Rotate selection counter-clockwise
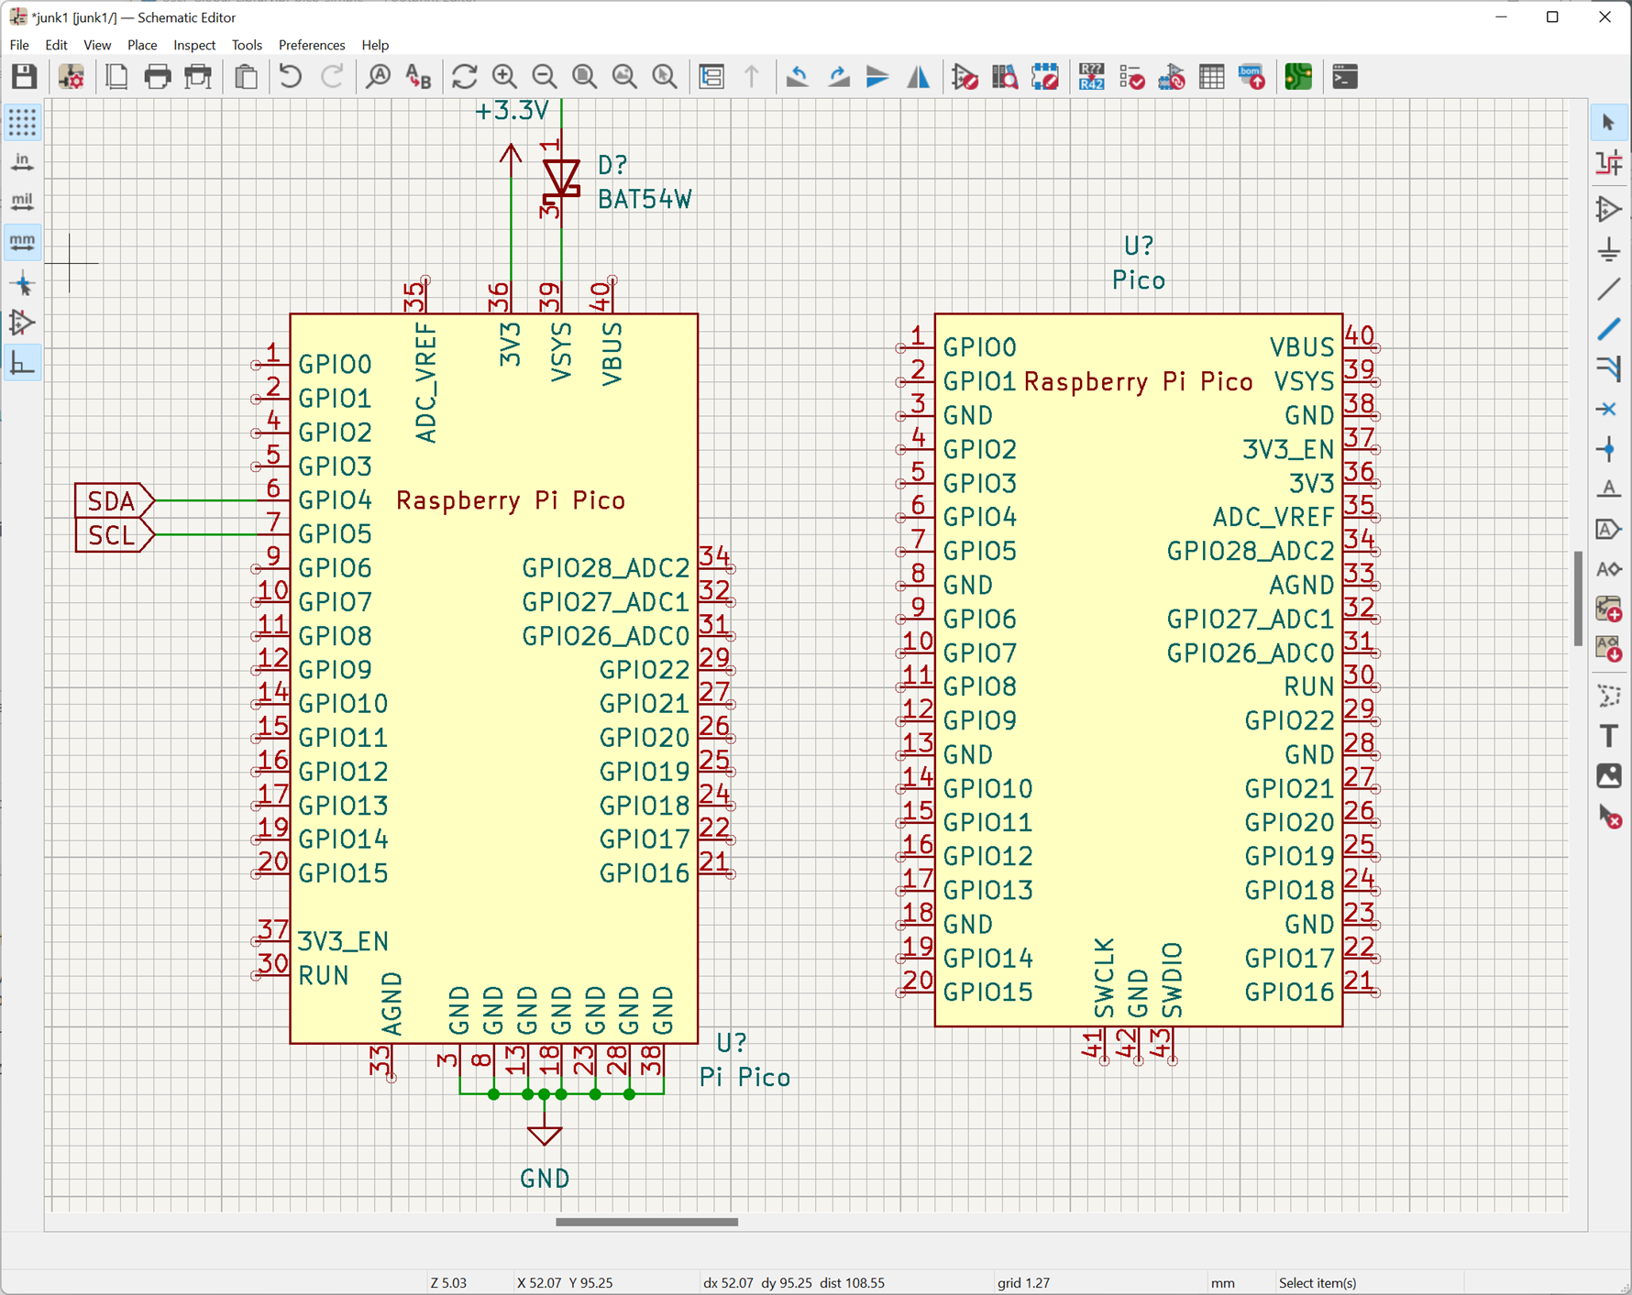 (798, 77)
